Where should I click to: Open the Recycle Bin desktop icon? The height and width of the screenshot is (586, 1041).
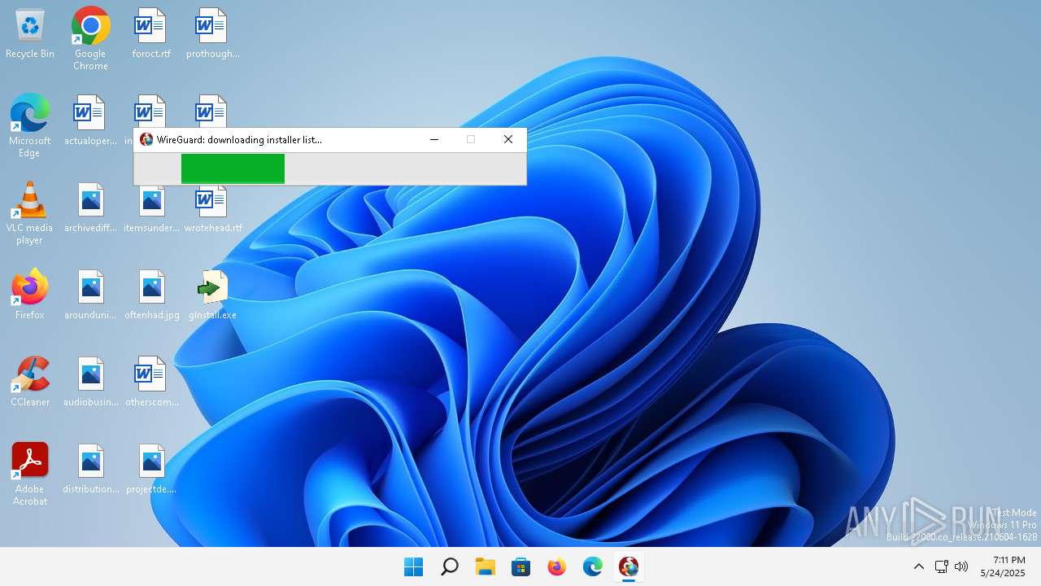[x=30, y=34]
